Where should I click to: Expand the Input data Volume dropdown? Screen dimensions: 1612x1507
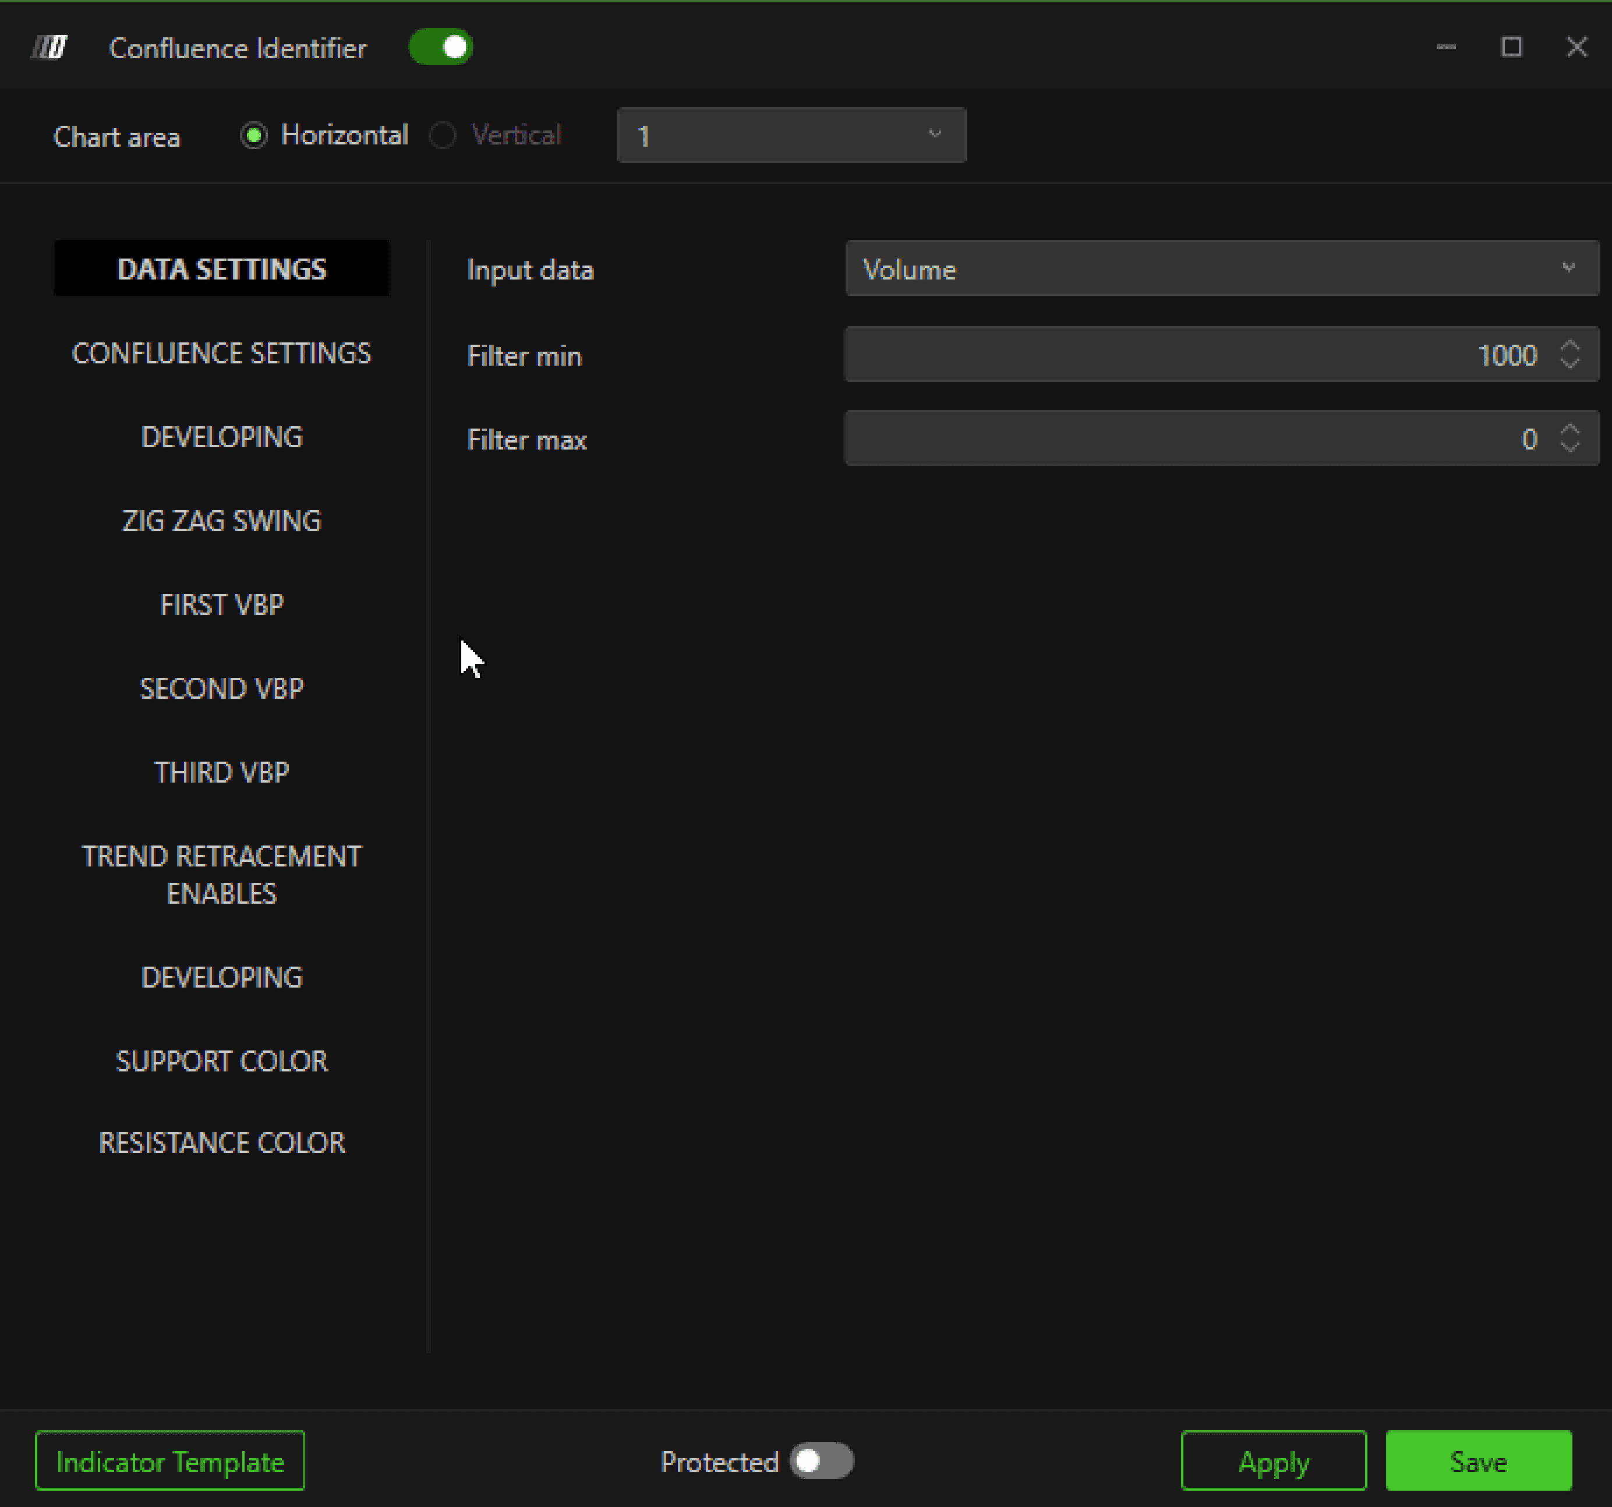[1221, 269]
